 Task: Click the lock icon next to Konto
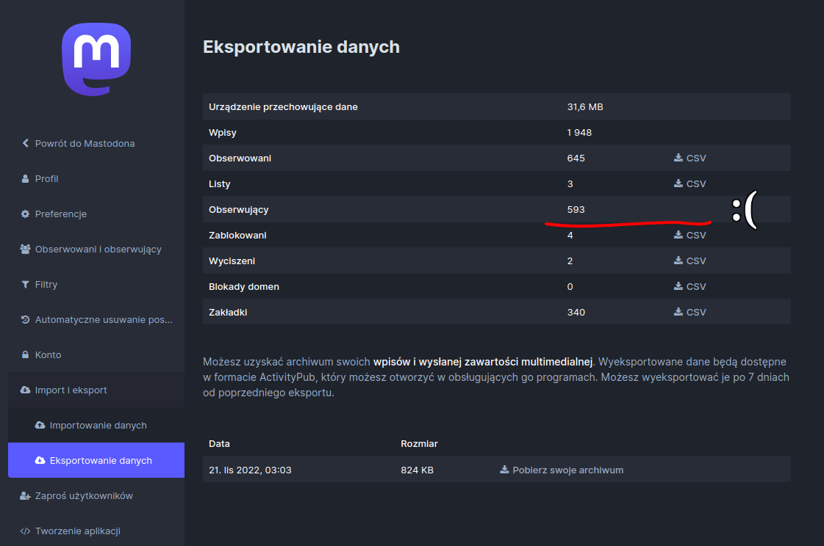pyautogui.click(x=26, y=355)
